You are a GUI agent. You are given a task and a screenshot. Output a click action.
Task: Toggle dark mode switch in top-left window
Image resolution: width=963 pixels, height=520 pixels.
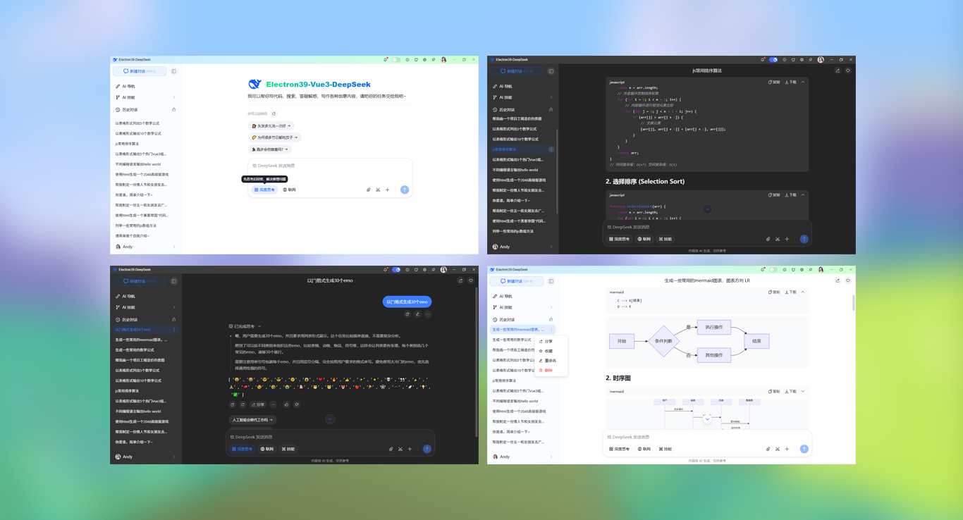(x=396, y=60)
